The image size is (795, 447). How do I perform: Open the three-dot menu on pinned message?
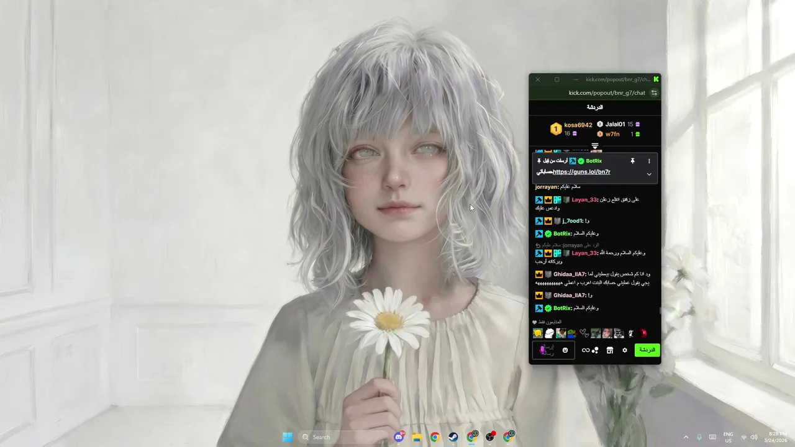[x=649, y=161]
